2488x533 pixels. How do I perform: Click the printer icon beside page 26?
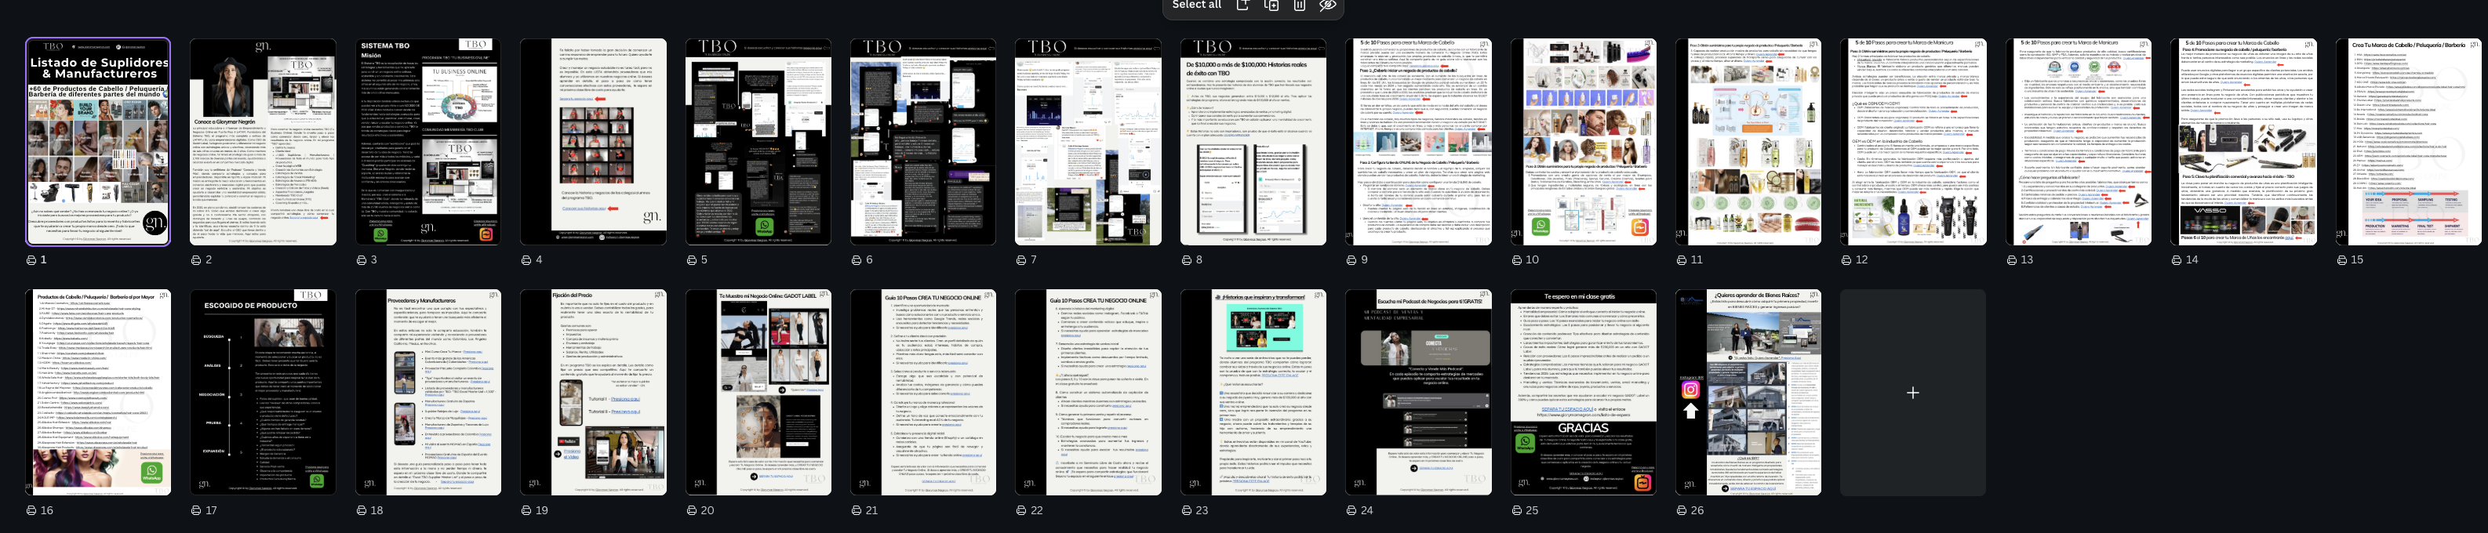1682,511
